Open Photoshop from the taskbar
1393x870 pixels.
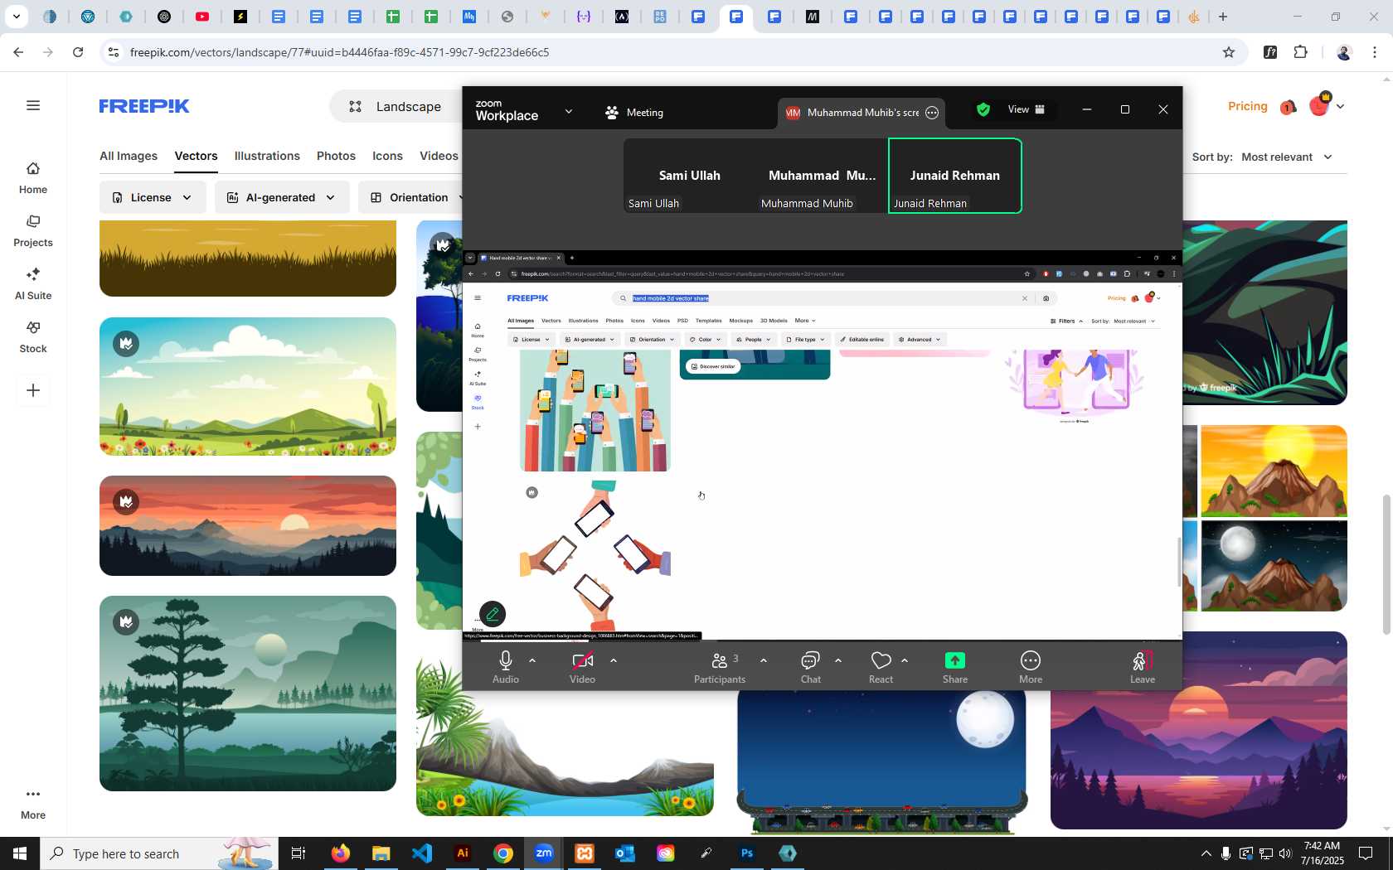click(x=747, y=853)
